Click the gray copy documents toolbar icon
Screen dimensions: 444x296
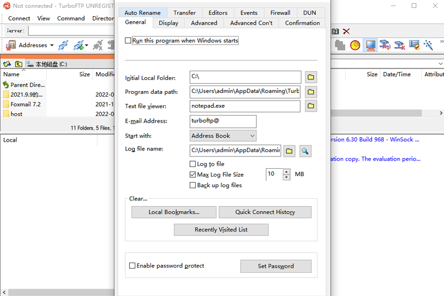(x=340, y=46)
